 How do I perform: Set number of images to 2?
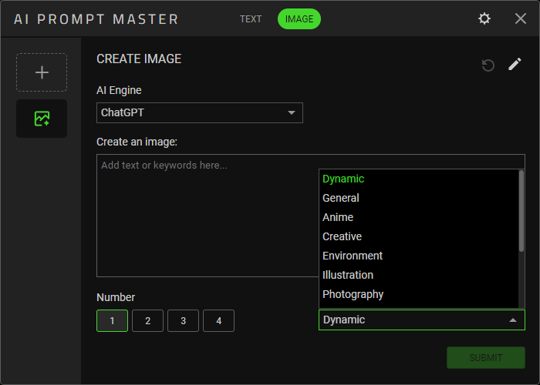[147, 320]
